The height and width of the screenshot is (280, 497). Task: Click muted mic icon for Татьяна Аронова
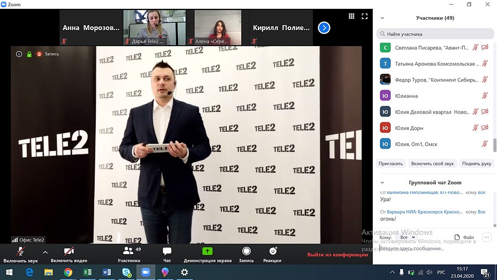click(x=485, y=63)
